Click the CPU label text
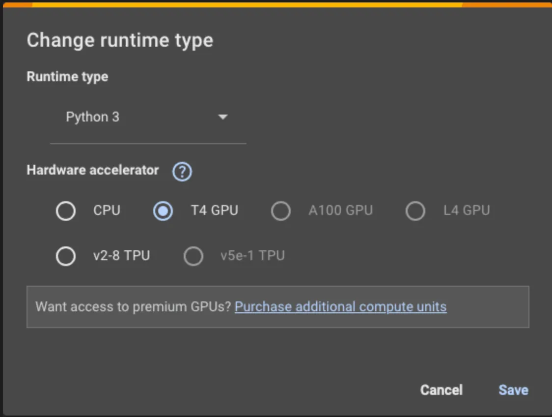This screenshot has width=552, height=417. point(107,211)
